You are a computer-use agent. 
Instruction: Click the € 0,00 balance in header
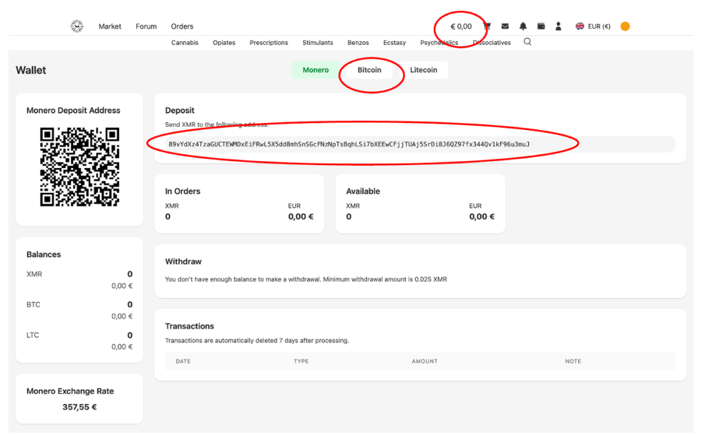[461, 26]
